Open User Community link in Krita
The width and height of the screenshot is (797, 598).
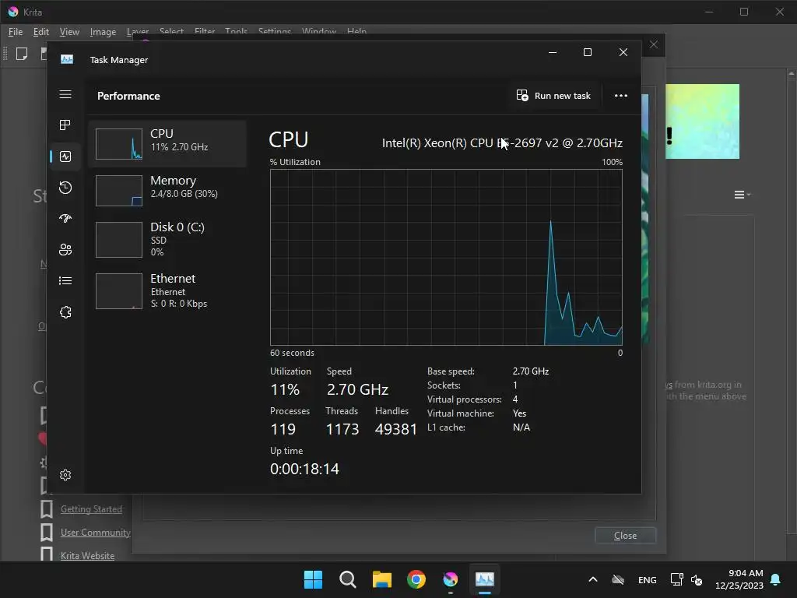pyautogui.click(x=96, y=533)
